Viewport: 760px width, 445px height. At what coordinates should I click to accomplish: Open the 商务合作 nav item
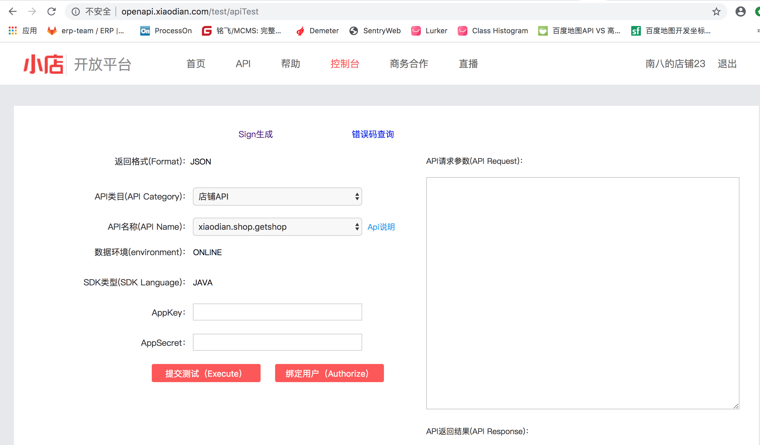coord(409,64)
